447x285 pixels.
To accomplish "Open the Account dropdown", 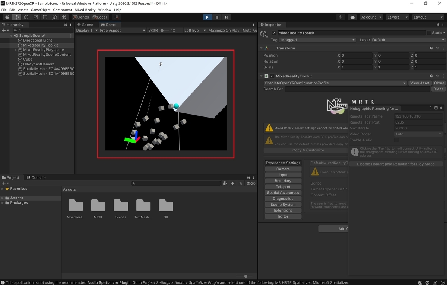I will (x=371, y=17).
